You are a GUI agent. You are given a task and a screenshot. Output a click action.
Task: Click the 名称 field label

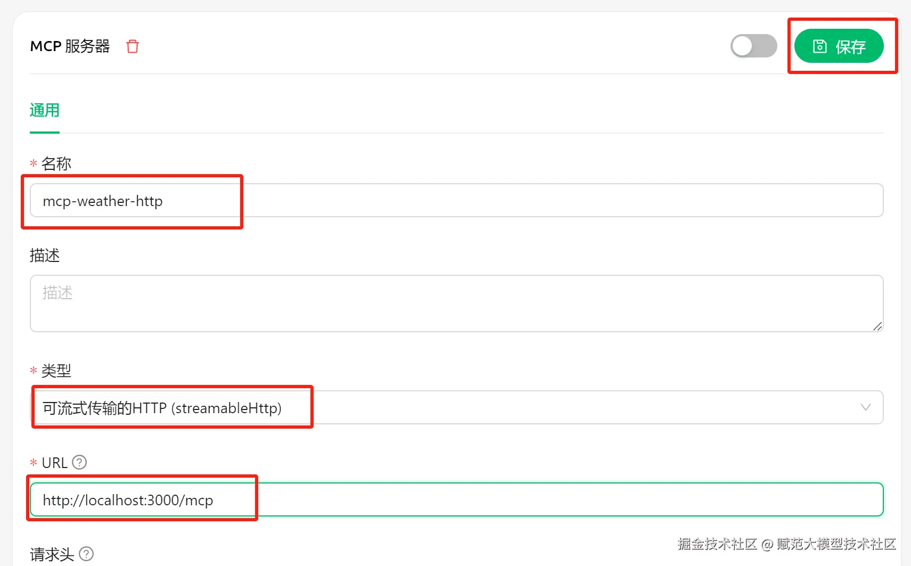coord(56,163)
